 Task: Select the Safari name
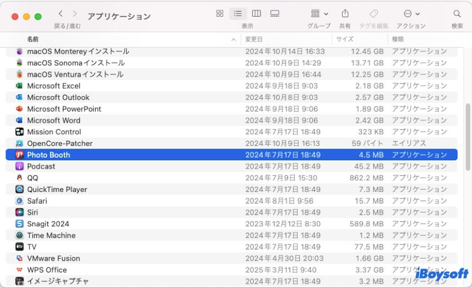tap(37, 201)
